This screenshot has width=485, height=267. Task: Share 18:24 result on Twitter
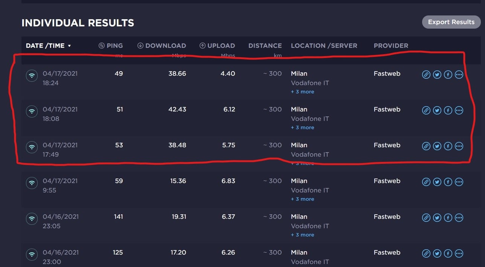click(x=437, y=75)
